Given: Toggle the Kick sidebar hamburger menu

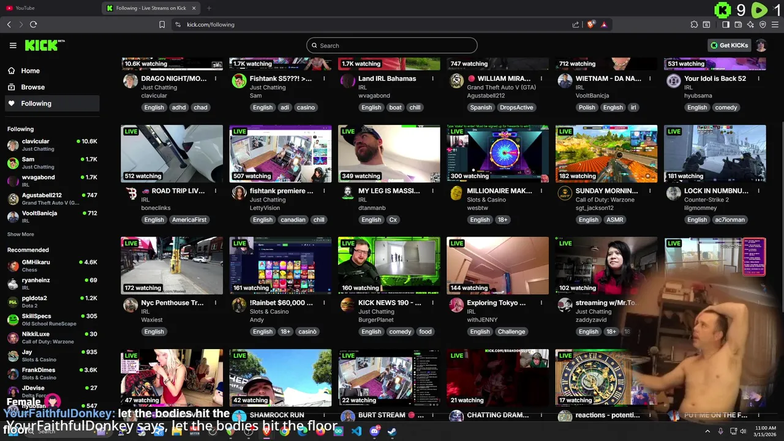Looking at the screenshot, I should click(x=13, y=45).
